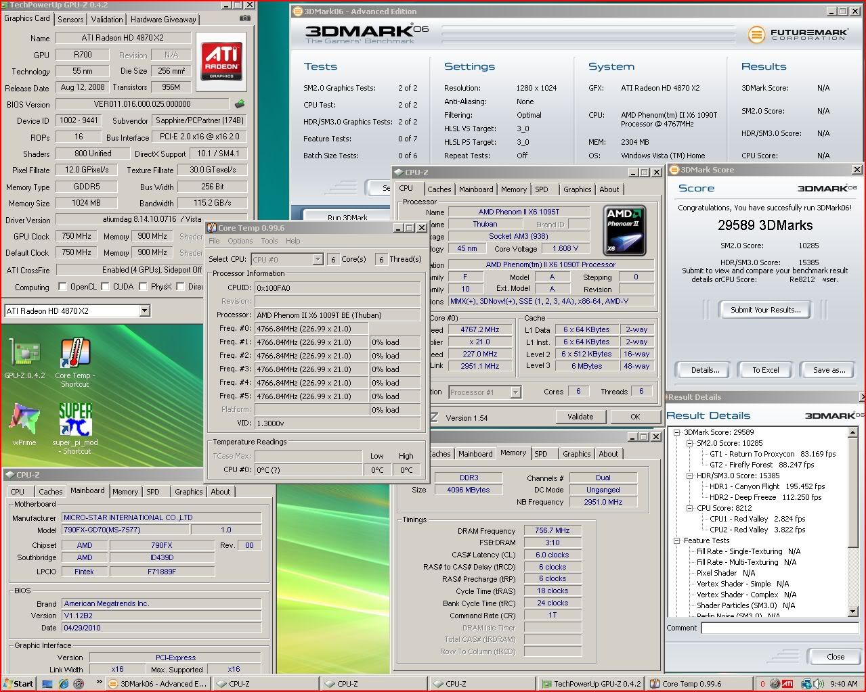Open the Options menu in Core Temp
Viewport: 866px width, 692px height.
tap(240, 241)
